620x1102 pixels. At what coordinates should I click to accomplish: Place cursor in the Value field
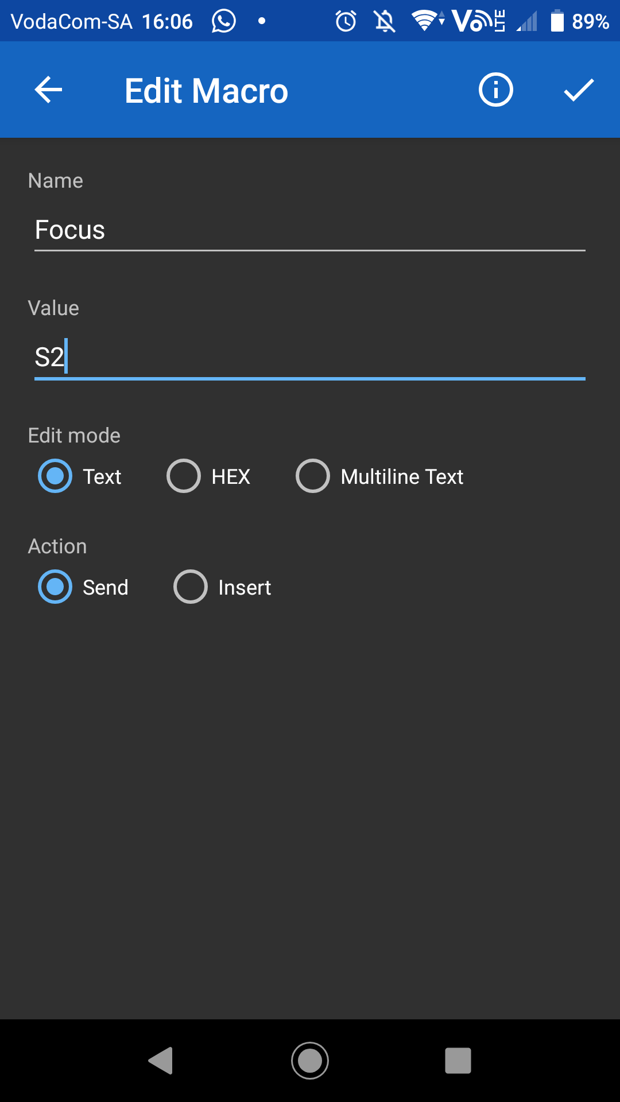click(310, 356)
